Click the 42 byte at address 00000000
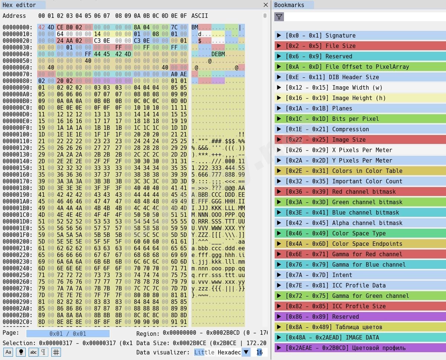This screenshot has width=446, height=360. tap(42, 28)
